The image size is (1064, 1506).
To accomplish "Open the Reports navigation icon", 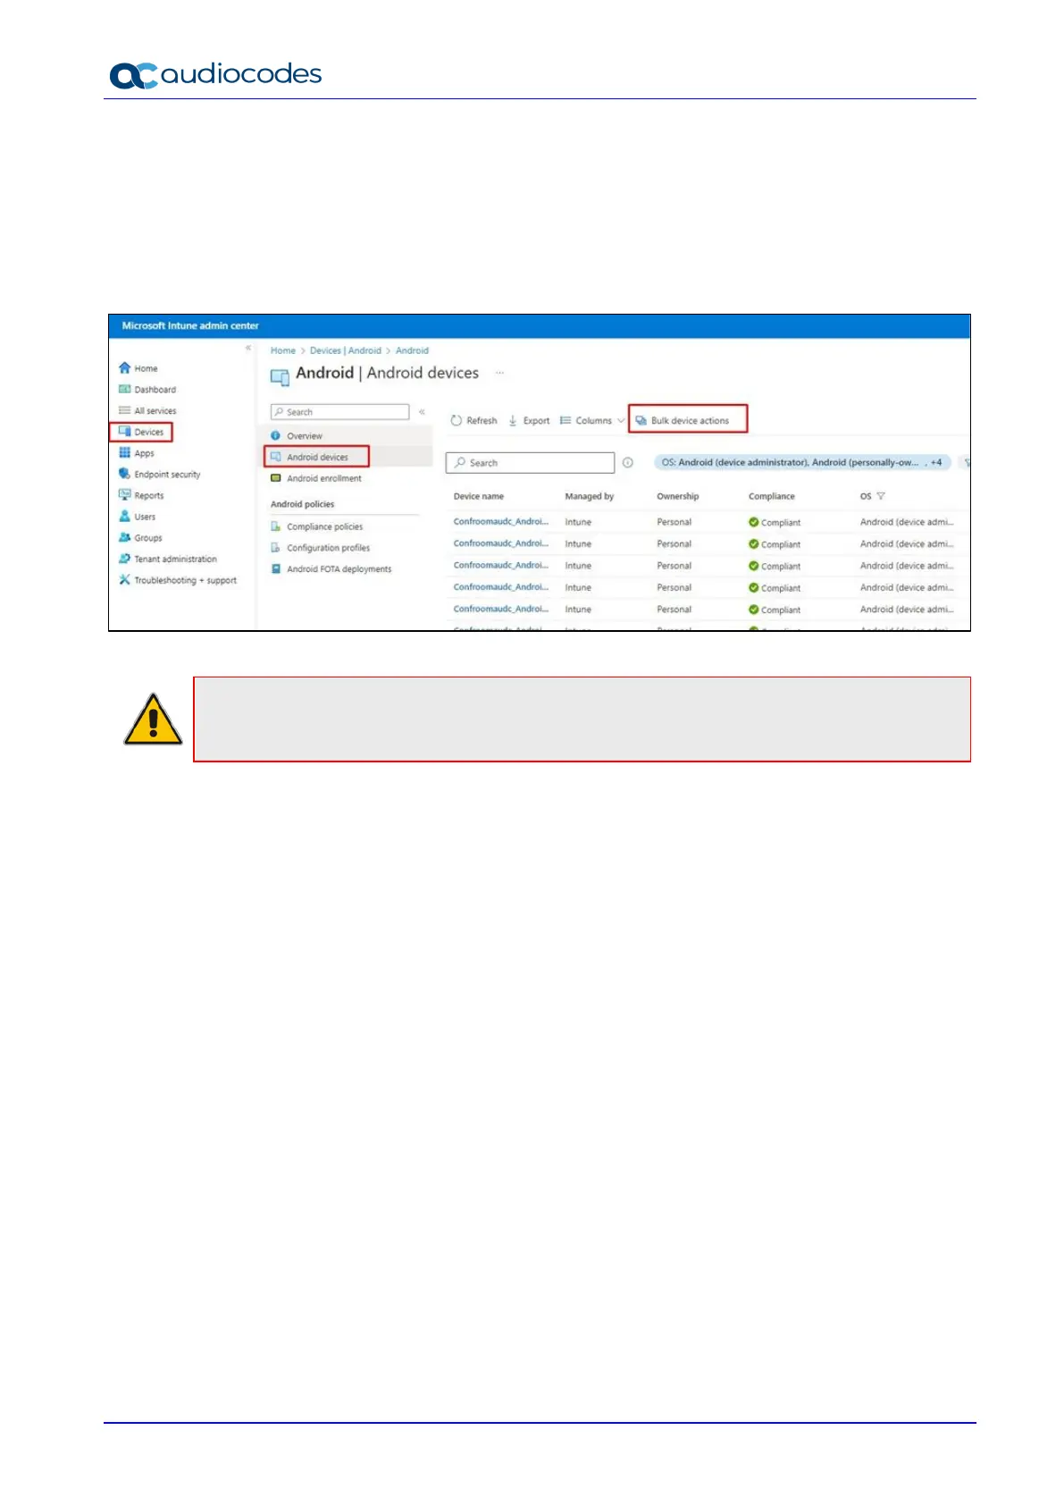I will pos(125,495).
